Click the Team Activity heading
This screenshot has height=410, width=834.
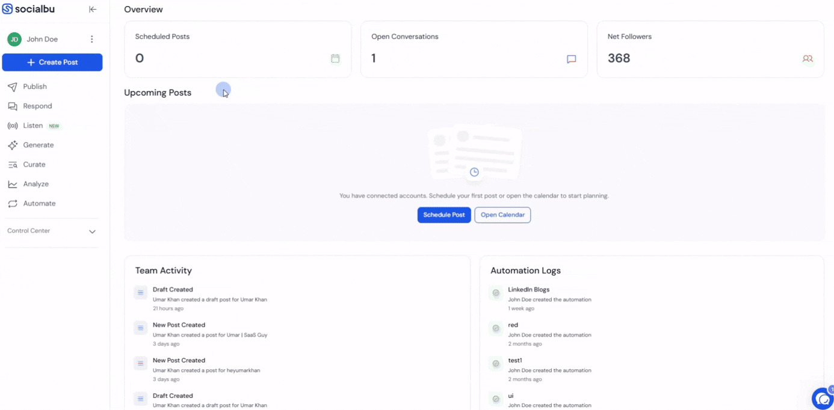[x=164, y=271]
